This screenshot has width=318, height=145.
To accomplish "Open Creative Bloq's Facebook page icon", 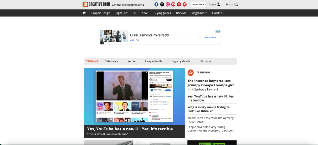I will [157, 4].
